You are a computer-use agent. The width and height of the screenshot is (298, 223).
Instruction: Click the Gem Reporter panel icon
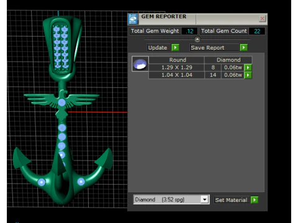click(x=133, y=19)
